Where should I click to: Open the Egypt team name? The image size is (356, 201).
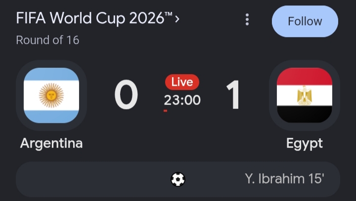point(305,144)
